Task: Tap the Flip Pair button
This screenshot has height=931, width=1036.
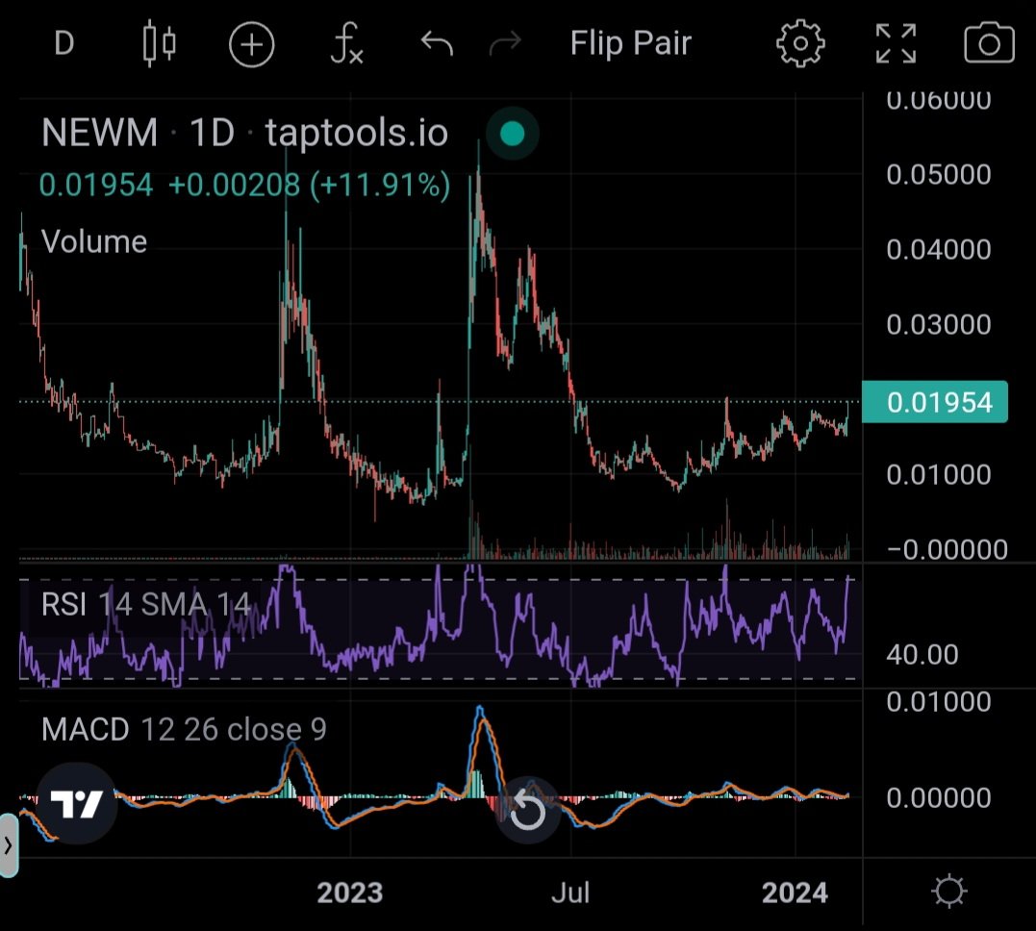Action: point(630,43)
